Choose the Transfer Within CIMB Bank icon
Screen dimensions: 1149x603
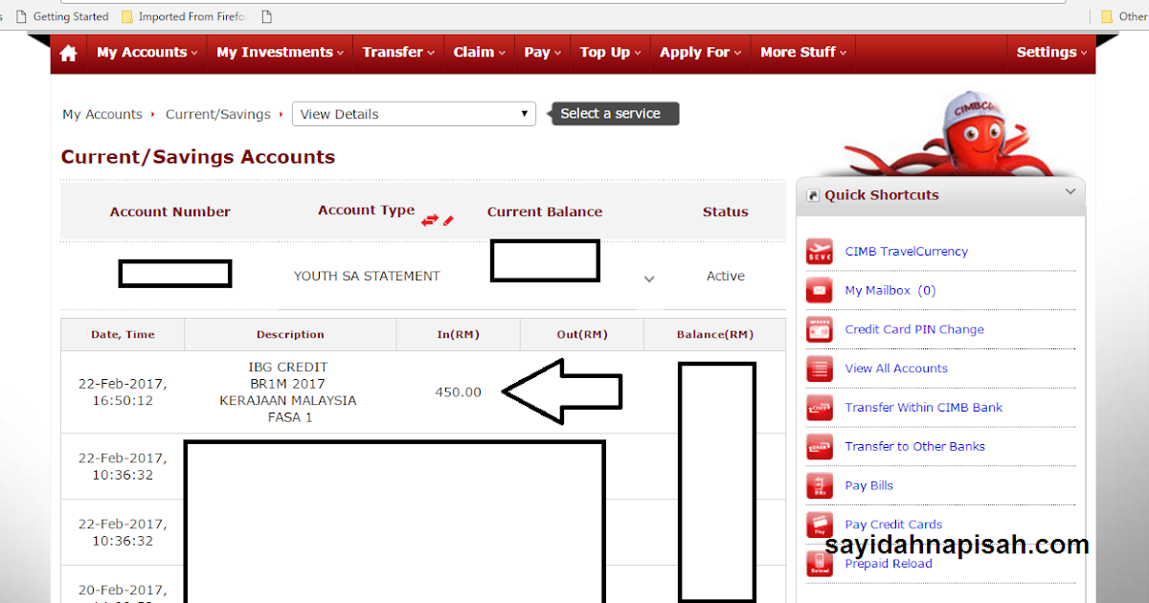coord(820,408)
